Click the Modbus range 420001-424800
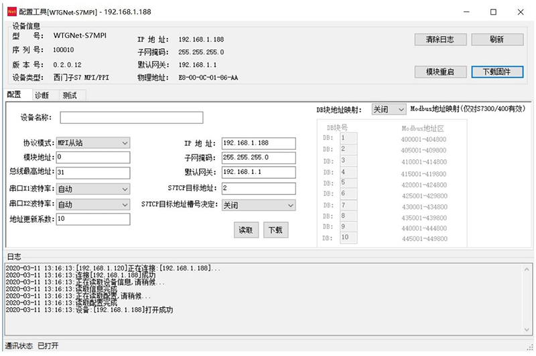536x356 pixels. coord(424,185)
